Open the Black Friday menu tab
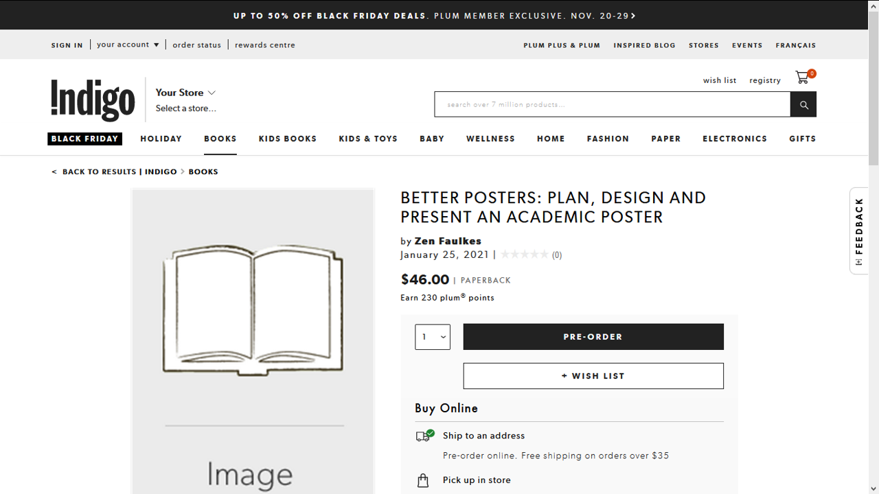The width and height of the screenshot is (879, 494). 85,139
